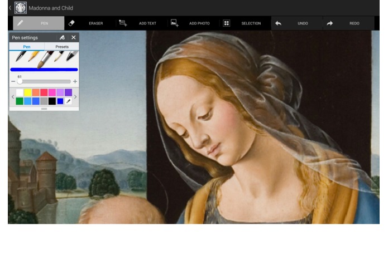Switch to the Presets tab
This screenshot has width=388, height=275.
pyautogui.click(x=62, y=47)
